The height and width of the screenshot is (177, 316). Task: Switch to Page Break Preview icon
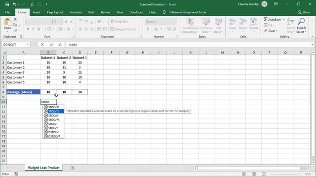pyautogui.click(x=263, y=174)
